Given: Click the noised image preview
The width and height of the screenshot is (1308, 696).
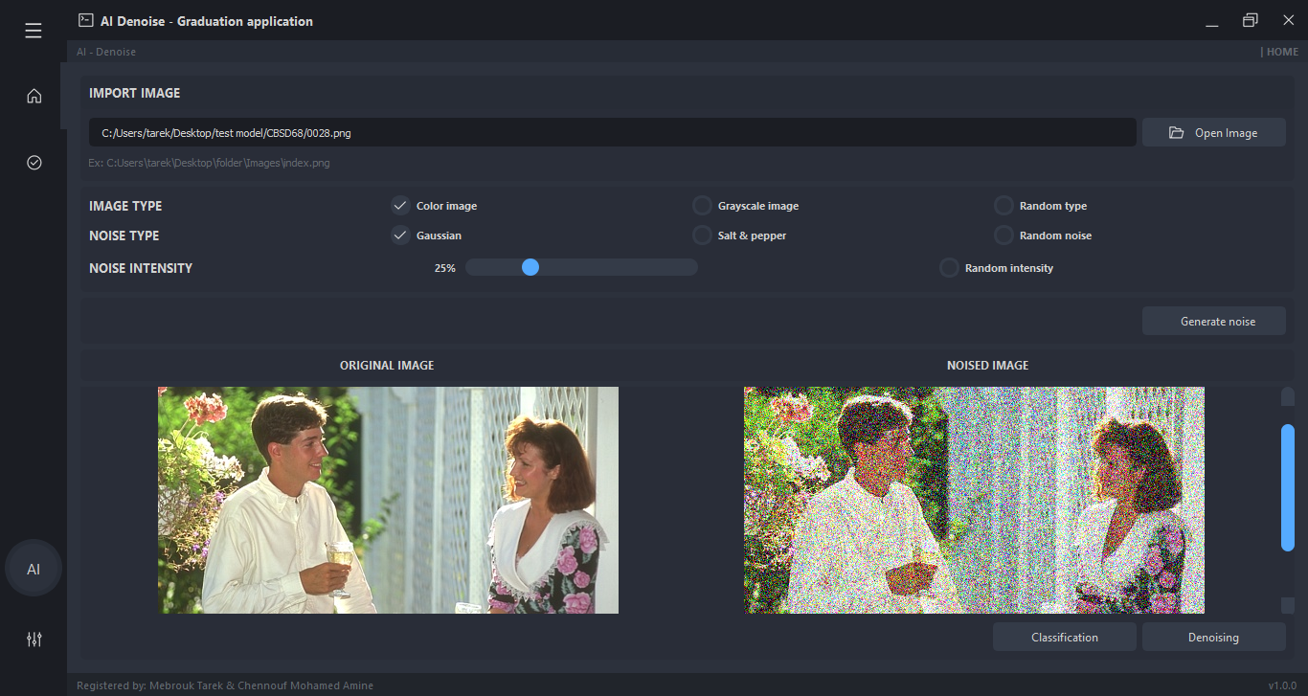Looking at the screenshot, I should click(974, 500).
